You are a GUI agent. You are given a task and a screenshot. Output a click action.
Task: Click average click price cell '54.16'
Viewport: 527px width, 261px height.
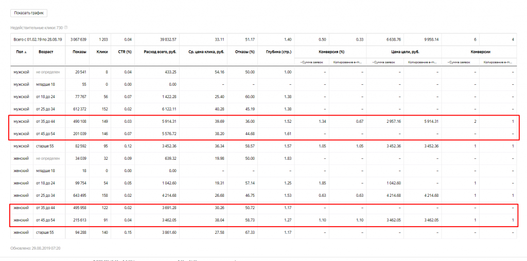coord(219,72)
